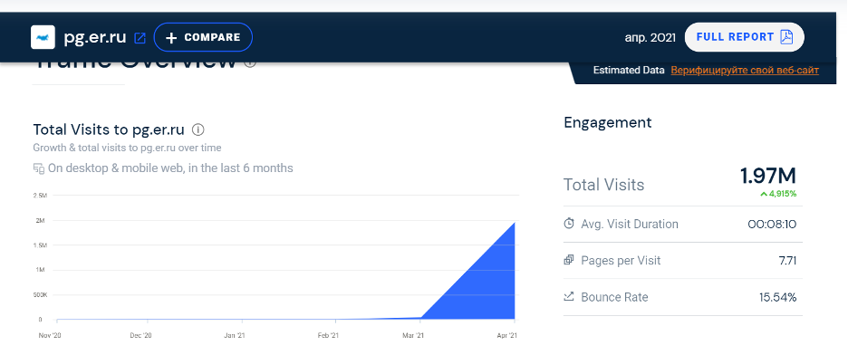Click the 'On desktop & mobile web' subtitle text
Screen dimensions: 848x355
point(170,168)
